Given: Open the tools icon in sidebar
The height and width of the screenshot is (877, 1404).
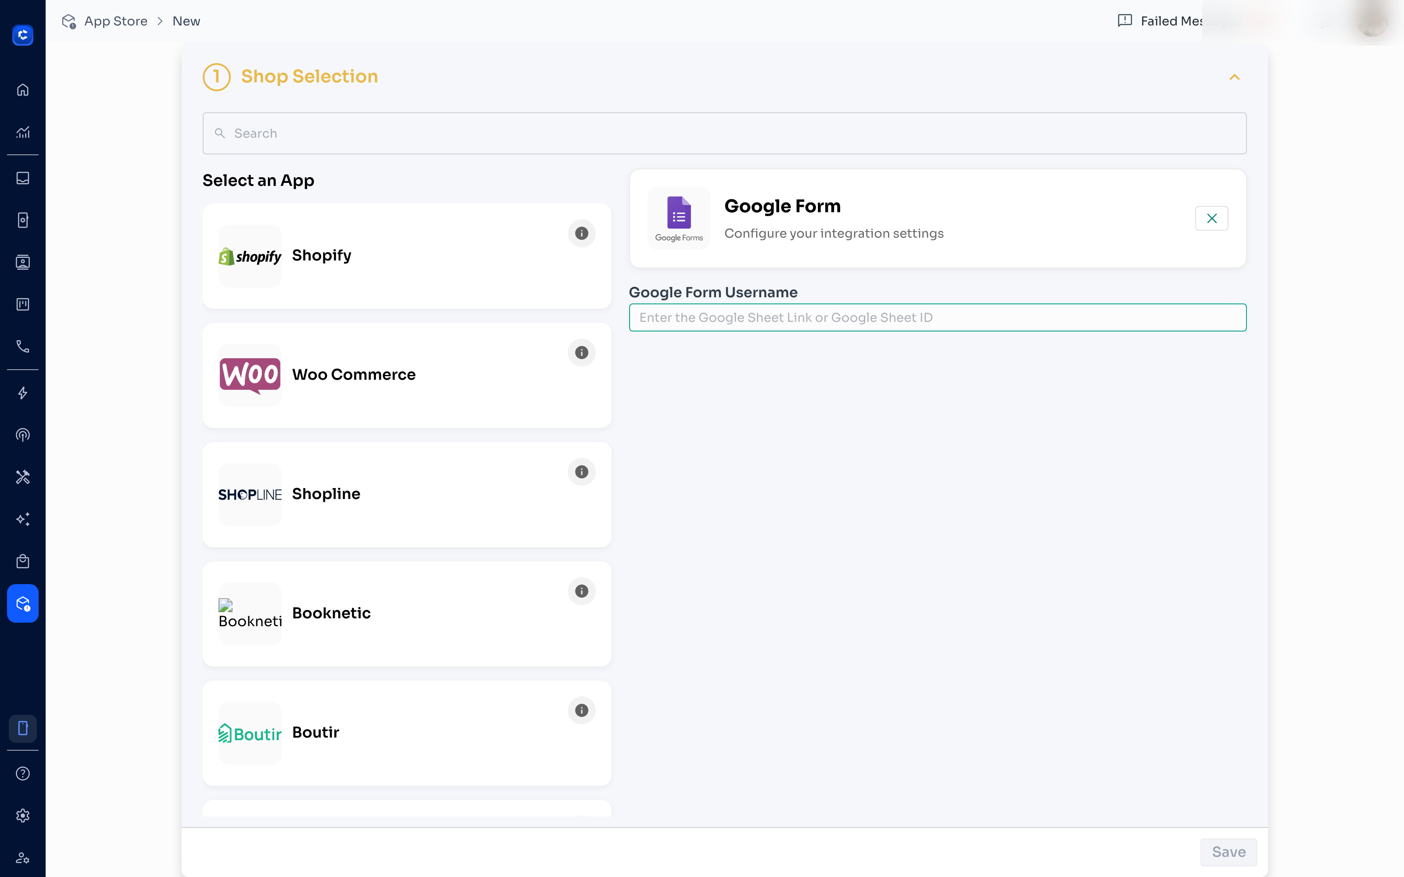Looking at the screenshot, I should click(23, 477).
